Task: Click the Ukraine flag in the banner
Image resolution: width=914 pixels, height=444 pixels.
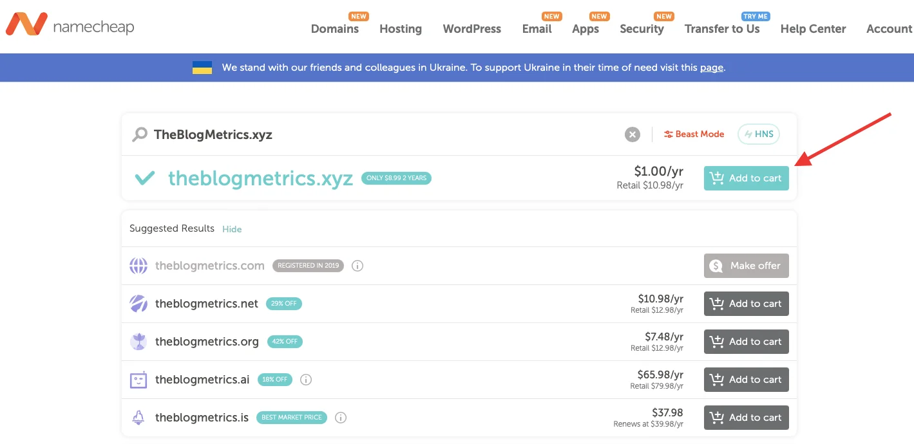Action: pyautogui.click(x=202, y=68)
